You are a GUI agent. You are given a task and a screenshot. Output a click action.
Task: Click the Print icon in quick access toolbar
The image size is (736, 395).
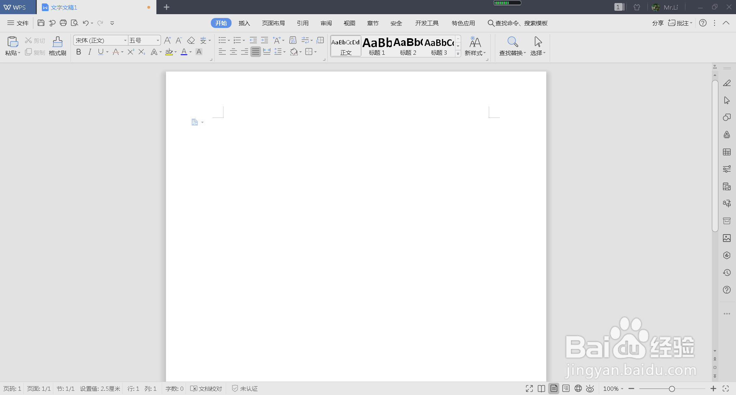[x=63, y=23]
